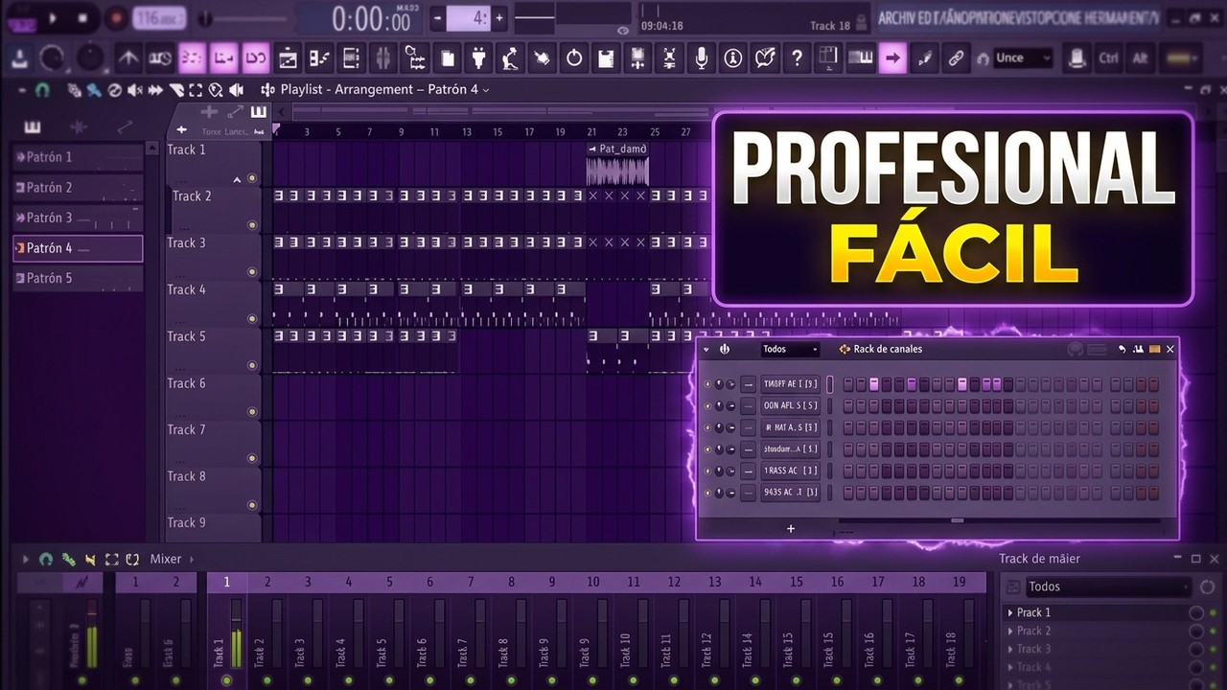Select mixer insert 10 header
The image size is (1227, 690).
(x=593, y=582)
